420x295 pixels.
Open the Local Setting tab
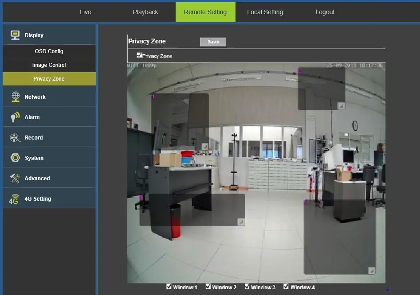point(265,12)
